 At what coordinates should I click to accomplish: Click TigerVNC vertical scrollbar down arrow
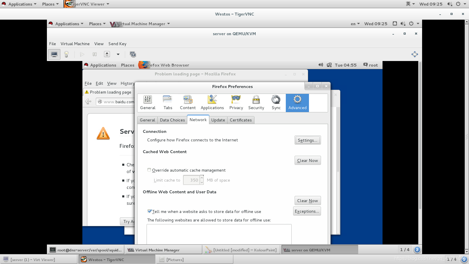[467, 252]
